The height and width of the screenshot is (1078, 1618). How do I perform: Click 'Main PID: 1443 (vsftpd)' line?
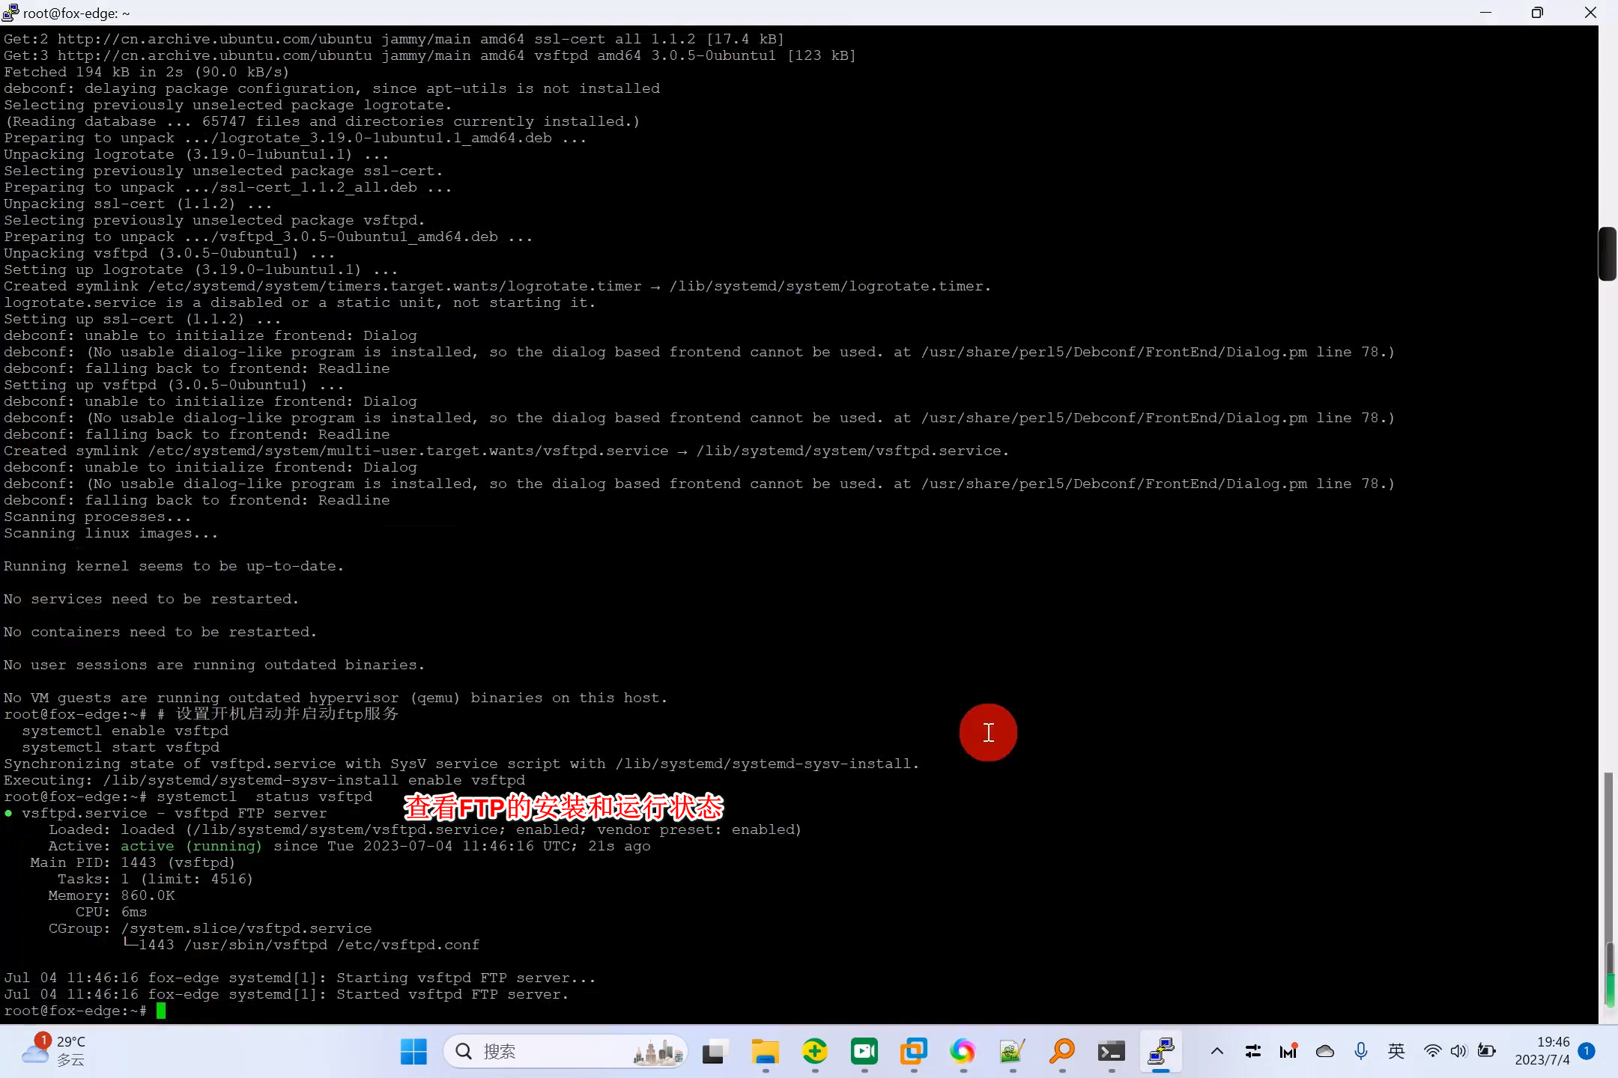pyautogui.click(x=133, y=863)
